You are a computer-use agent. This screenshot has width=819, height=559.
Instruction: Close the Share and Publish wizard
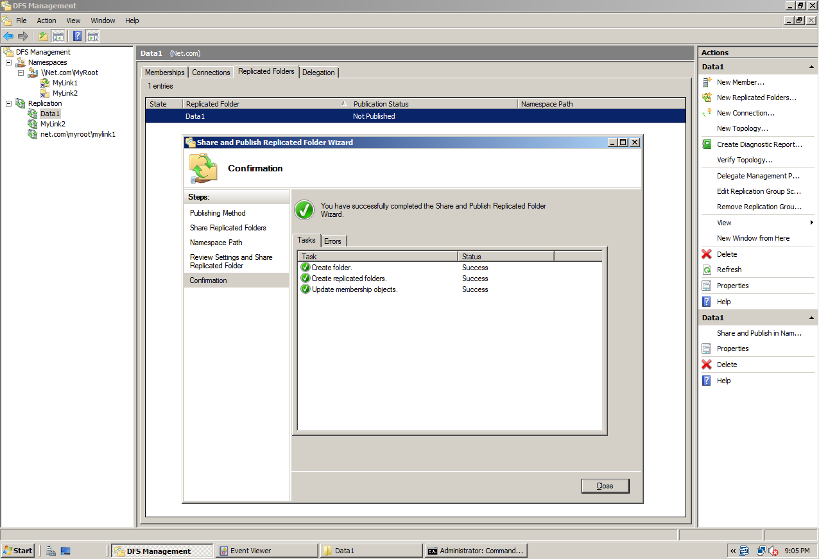[605, 486]
